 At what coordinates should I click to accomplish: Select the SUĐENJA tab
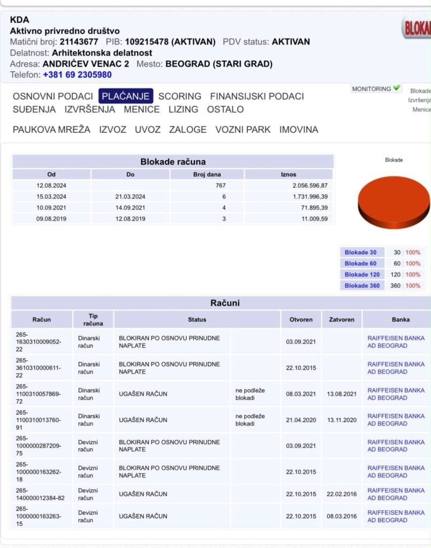34,109
